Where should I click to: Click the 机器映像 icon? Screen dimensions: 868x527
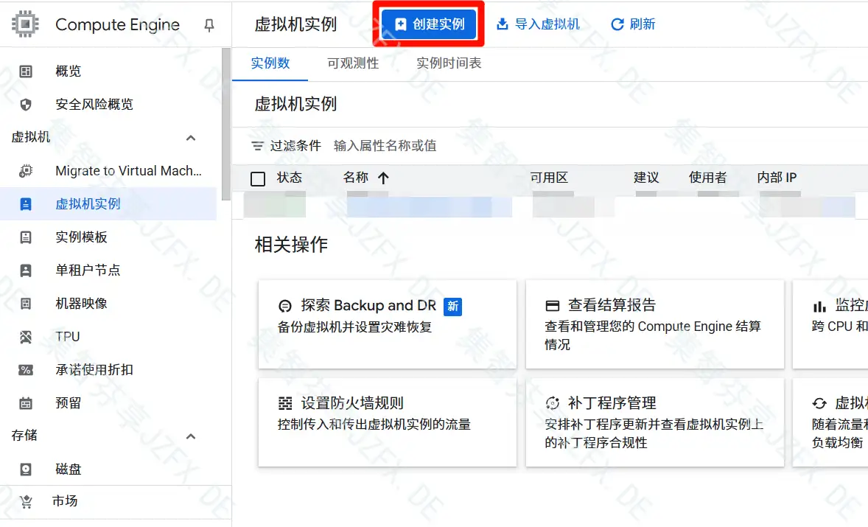(x=26, y=304)
